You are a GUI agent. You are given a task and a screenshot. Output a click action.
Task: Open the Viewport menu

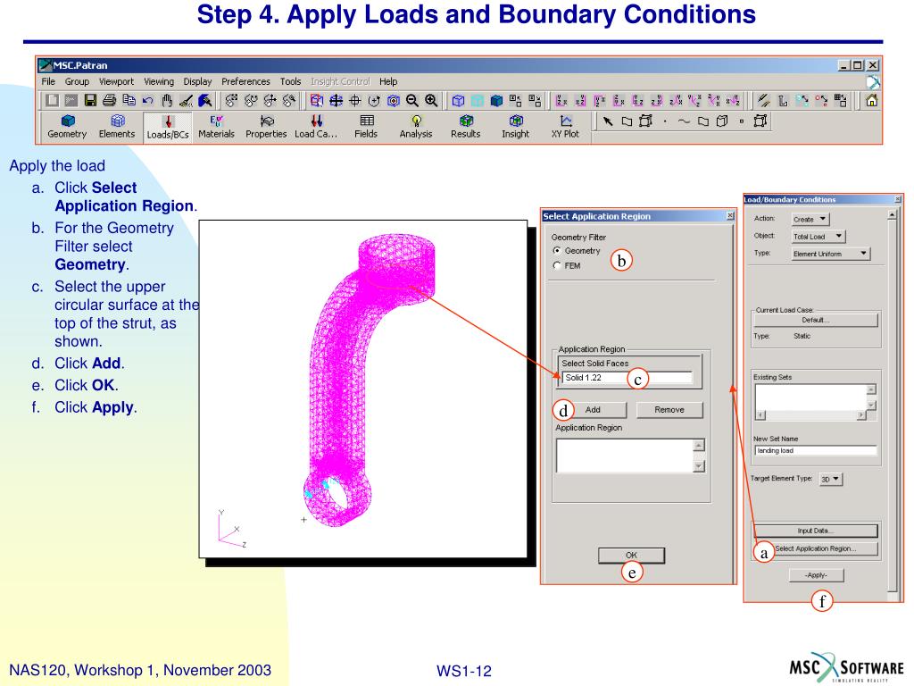tap(116, 81)
